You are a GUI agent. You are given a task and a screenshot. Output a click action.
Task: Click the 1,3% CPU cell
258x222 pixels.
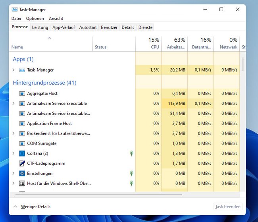pos(148,70)
